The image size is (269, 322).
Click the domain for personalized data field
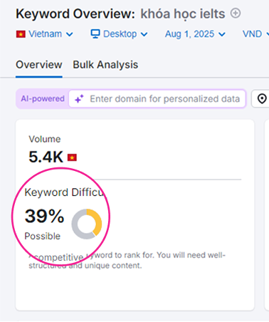click(157, 98)
